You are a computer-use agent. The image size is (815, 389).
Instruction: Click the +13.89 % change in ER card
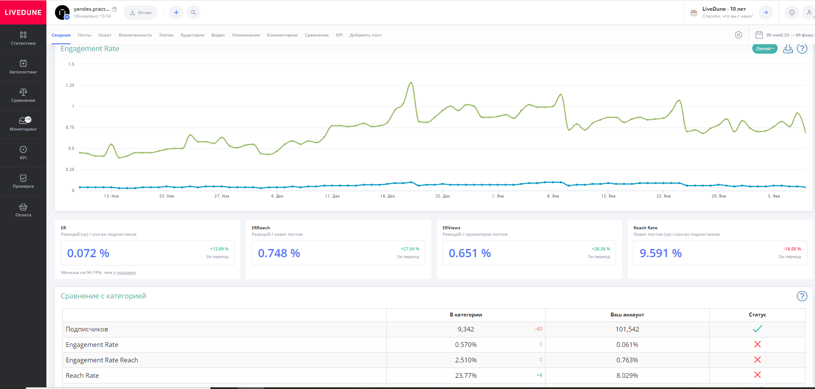[219, 249]
